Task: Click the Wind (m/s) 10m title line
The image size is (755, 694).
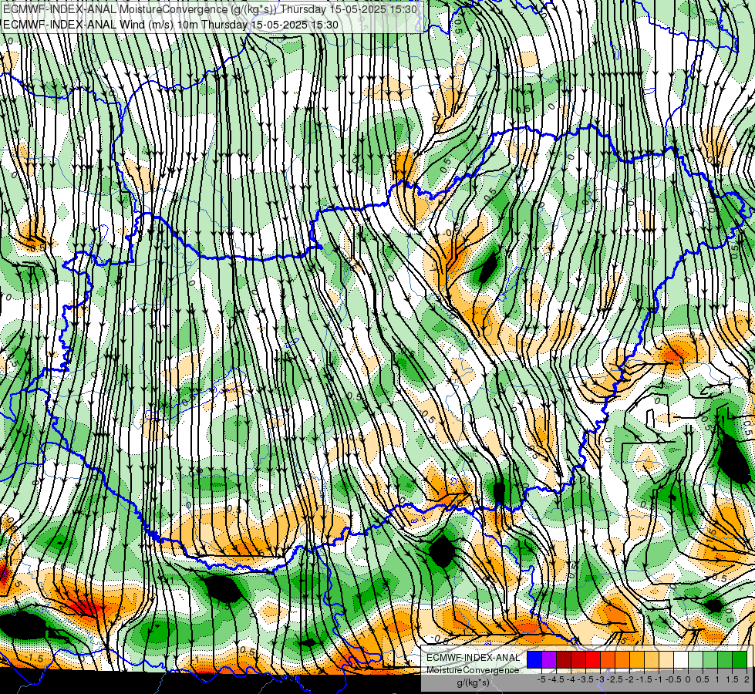Action: pos(170,25)
